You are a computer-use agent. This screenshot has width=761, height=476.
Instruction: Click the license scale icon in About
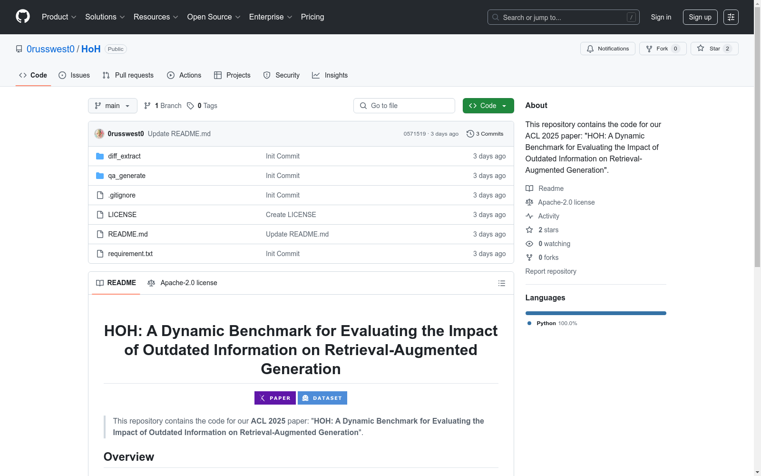click(x=529, y=202)
